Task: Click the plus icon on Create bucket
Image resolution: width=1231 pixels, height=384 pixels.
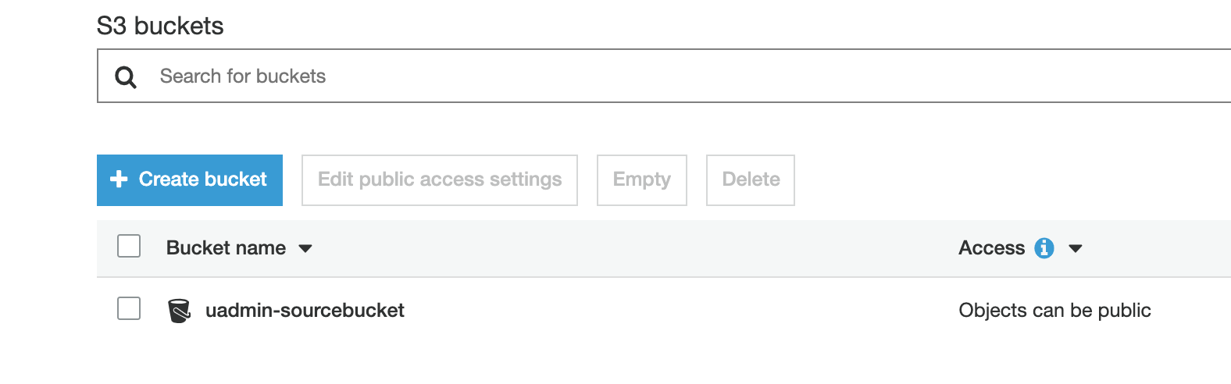Action: (x=119, y=180)
